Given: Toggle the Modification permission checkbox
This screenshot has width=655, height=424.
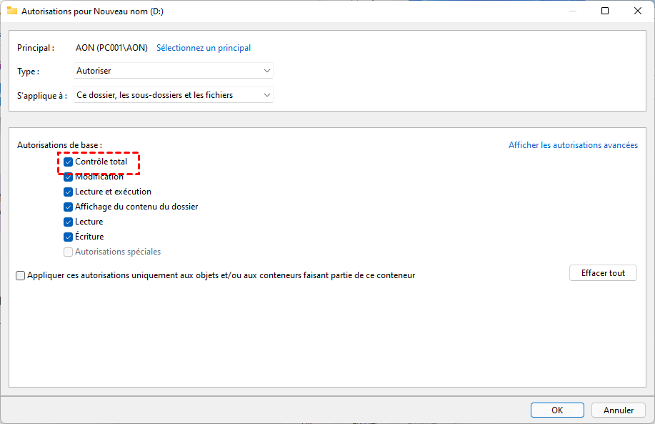Looking at the screenshot, I should pyautogui.click(x=68, y=177).
